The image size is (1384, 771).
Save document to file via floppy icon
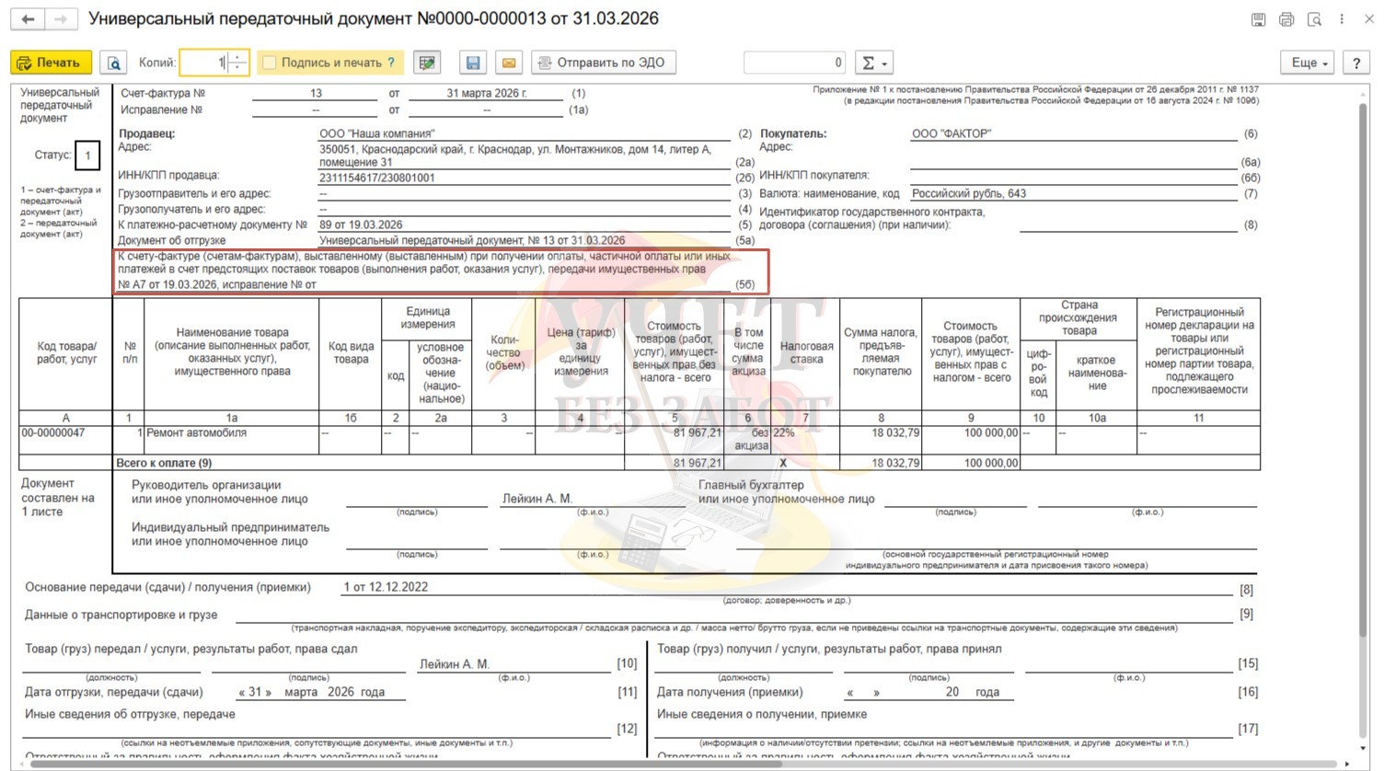[x=473, y=63]
